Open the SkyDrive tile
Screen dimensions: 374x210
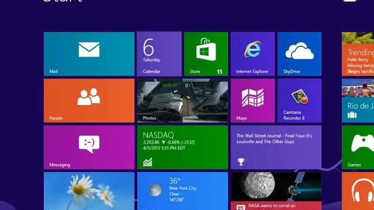click(299, 54)
